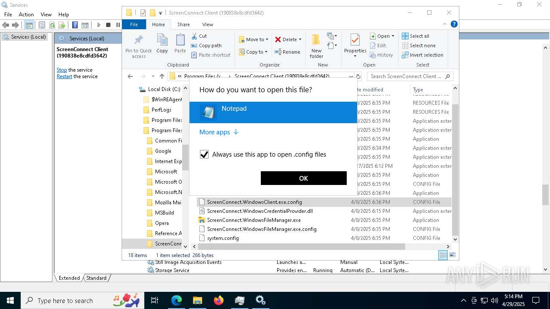Expand More apps list
550x309 pixels.
coord(219,132)
